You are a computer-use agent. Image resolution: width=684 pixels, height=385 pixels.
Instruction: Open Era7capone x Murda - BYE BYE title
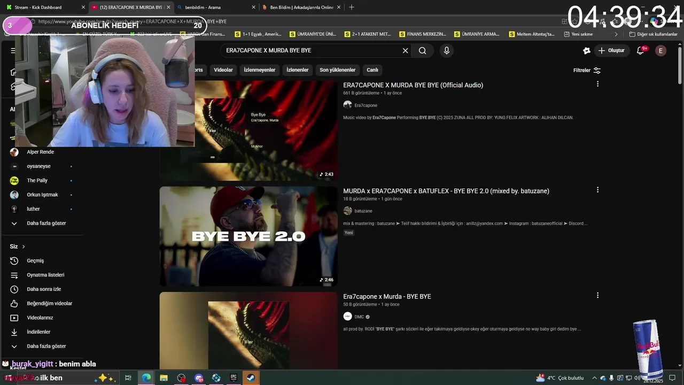(387, 297)
